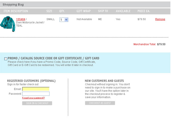Image resolution: width=171 pixels, height=119 pixels.
Task: Open the 'Forget your password?' link
Action: click(33, 98)
